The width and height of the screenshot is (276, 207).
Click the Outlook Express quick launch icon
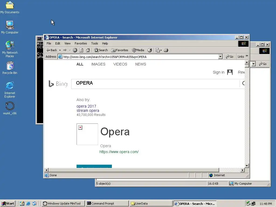(34, 203)
